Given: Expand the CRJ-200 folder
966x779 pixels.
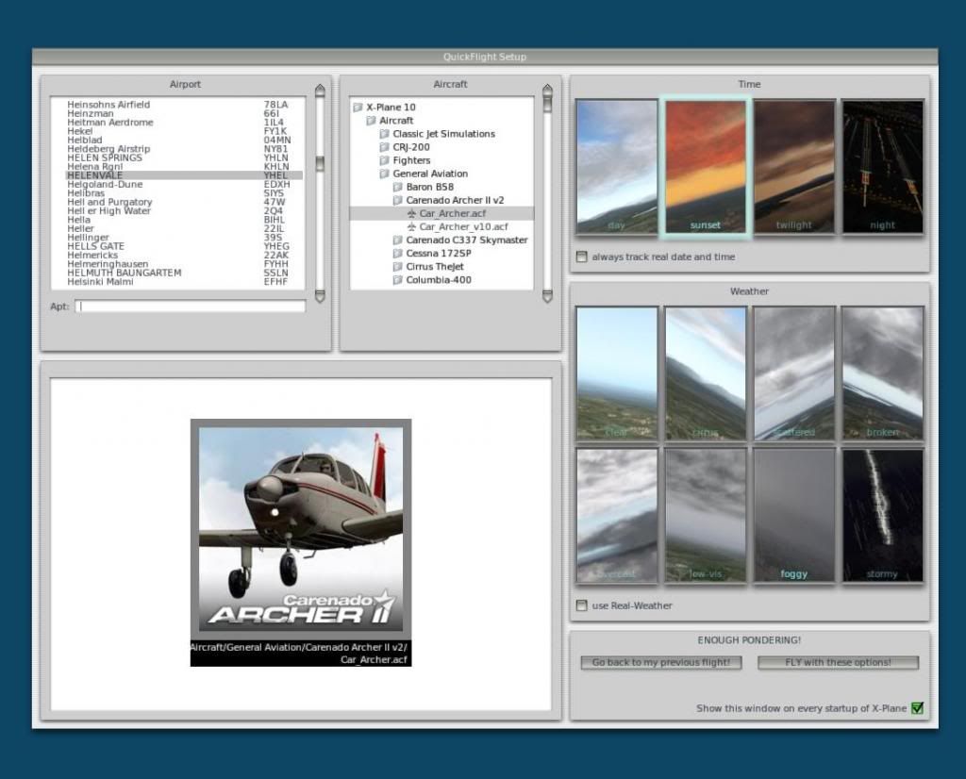Looking at the screenshot, I should pos(385,147).
